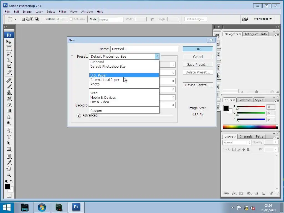
Task: Toggle Quick Mask mode
Action: click(9, 196)
